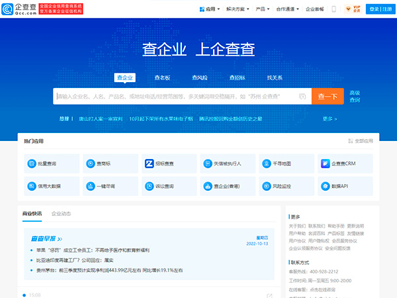Select the 查企业 search tab
The height and width of the screenshot is (298, 397).
click(x=125, y=77)
